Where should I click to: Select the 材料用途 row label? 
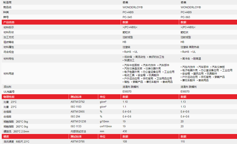9,74
